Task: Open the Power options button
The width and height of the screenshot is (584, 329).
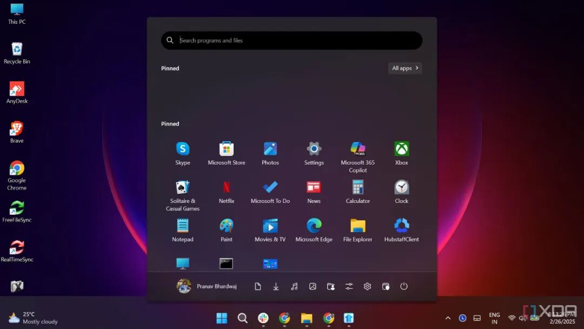Action: pyautogui.click(x=404, y=286)
